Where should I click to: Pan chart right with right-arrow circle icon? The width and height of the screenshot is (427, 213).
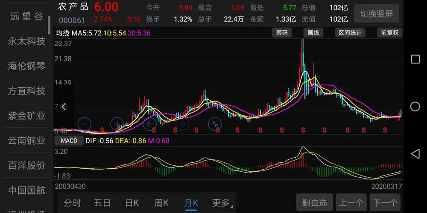click(182, 124)
